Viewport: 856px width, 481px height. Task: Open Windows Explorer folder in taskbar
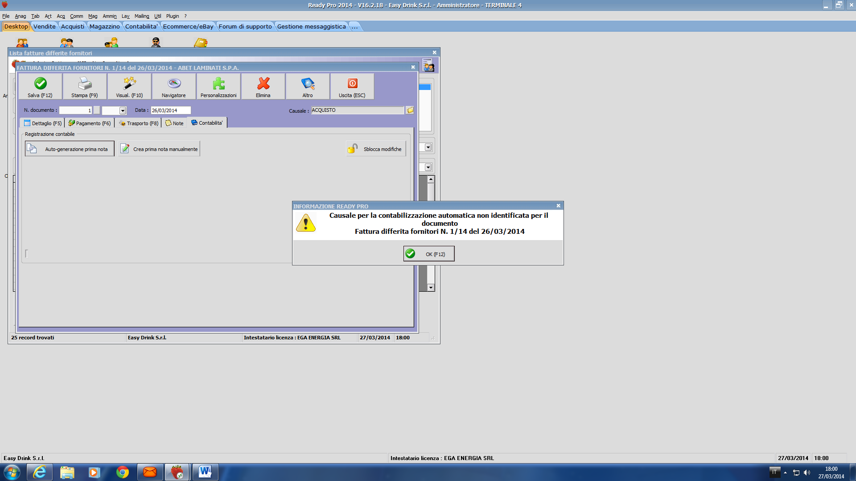click(67, 472)
